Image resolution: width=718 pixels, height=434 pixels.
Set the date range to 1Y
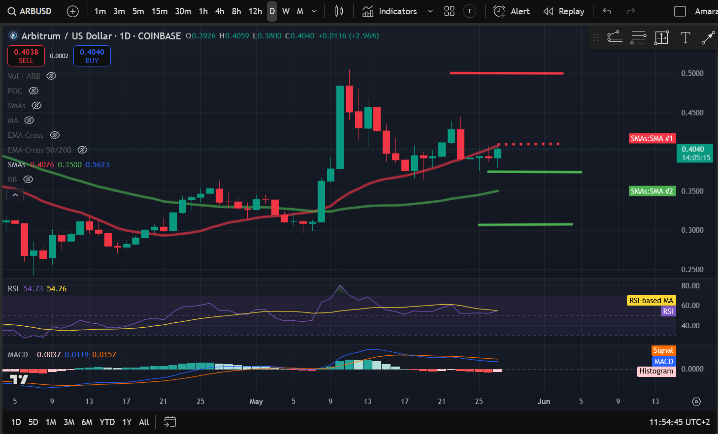(x=127, y=422)
